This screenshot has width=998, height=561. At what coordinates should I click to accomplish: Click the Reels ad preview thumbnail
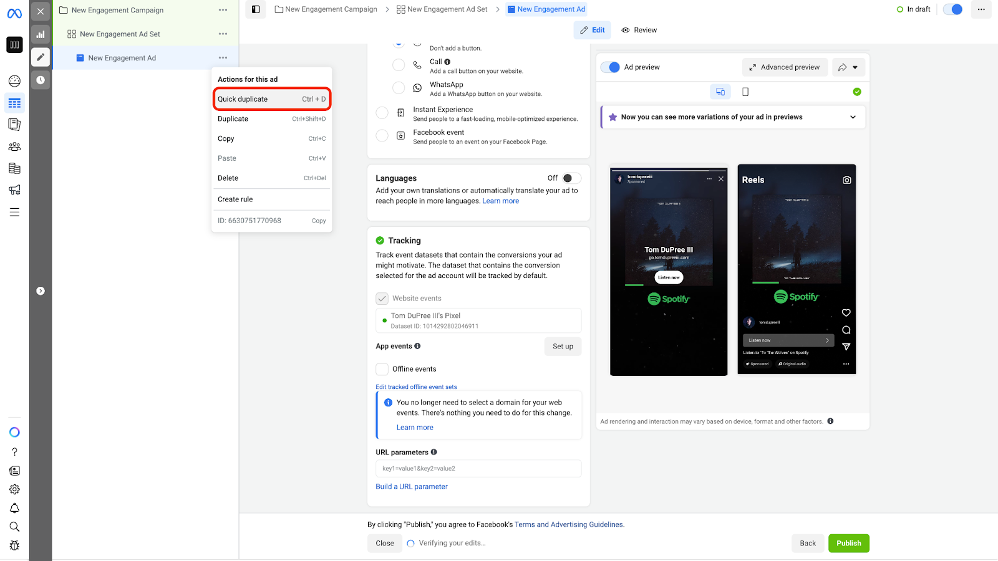point(797,269)
